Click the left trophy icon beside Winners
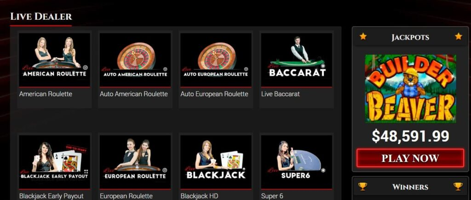The width and height of the screenshot is (471, 200). [x=363, y=187]
